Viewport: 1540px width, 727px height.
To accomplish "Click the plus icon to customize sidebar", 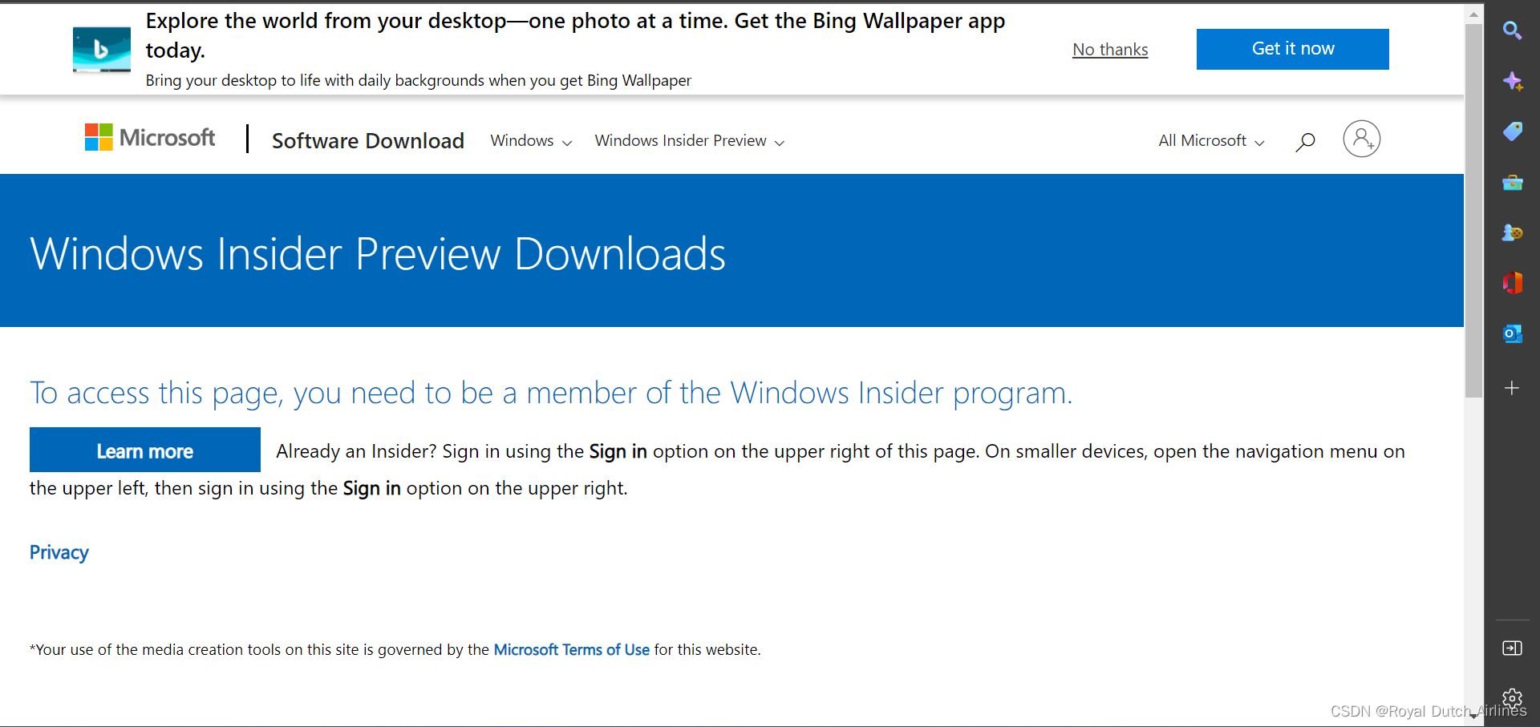I will tap(1512, 388).
